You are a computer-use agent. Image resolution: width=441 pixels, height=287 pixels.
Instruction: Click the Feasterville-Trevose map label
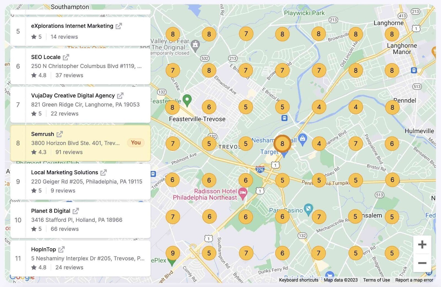tap(197, 119)
